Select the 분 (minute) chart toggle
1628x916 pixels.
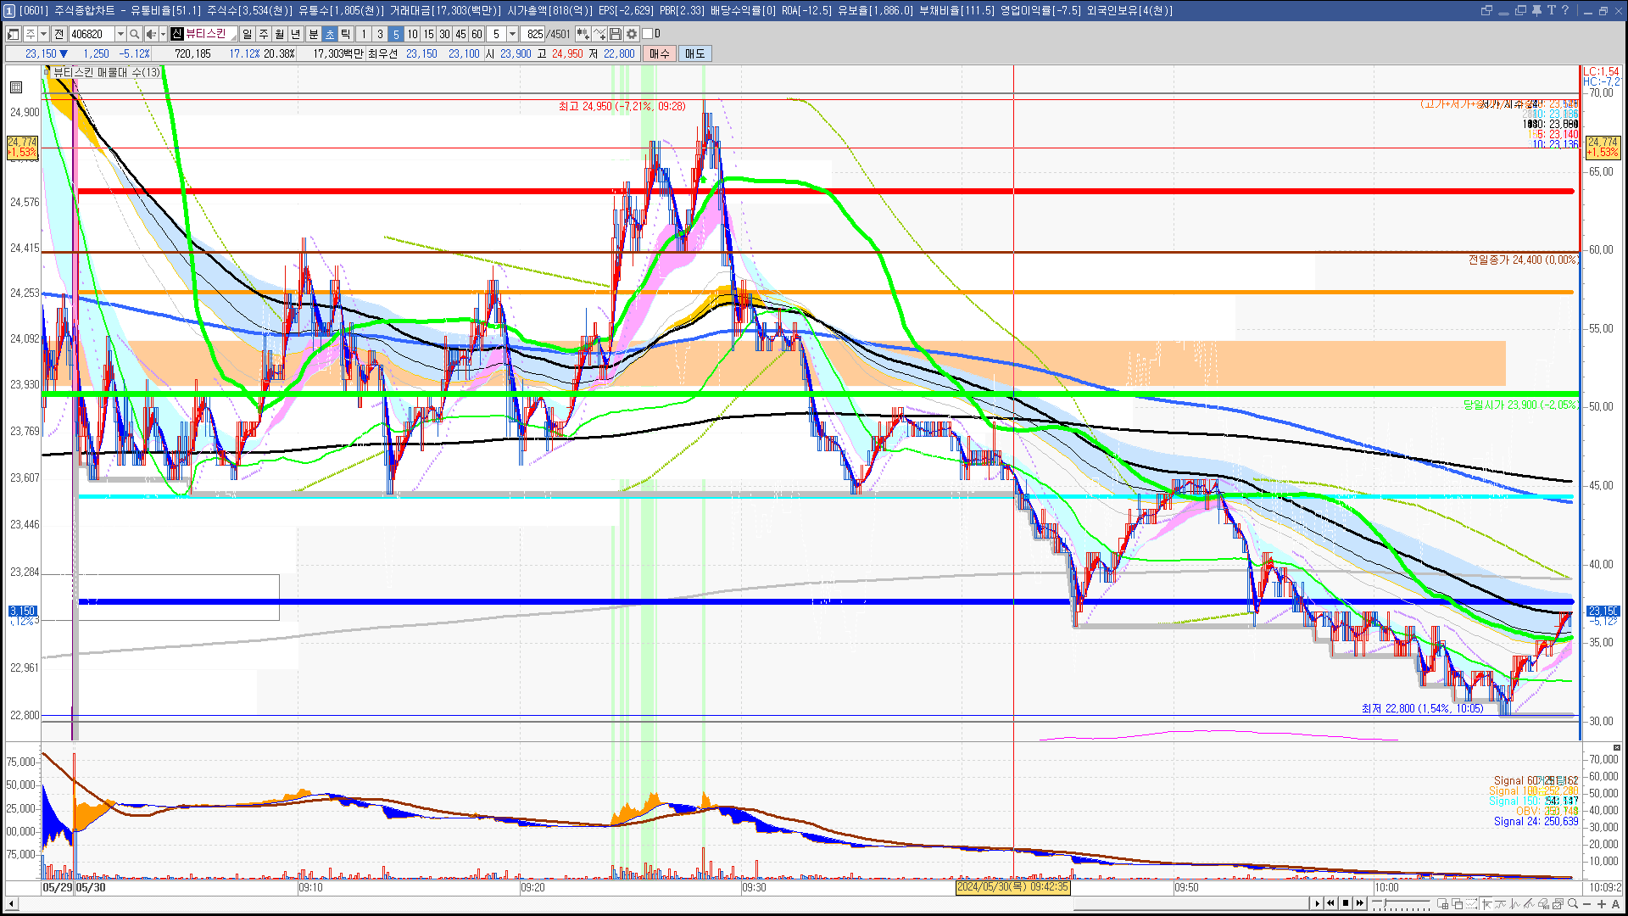[x=313, y=34]
